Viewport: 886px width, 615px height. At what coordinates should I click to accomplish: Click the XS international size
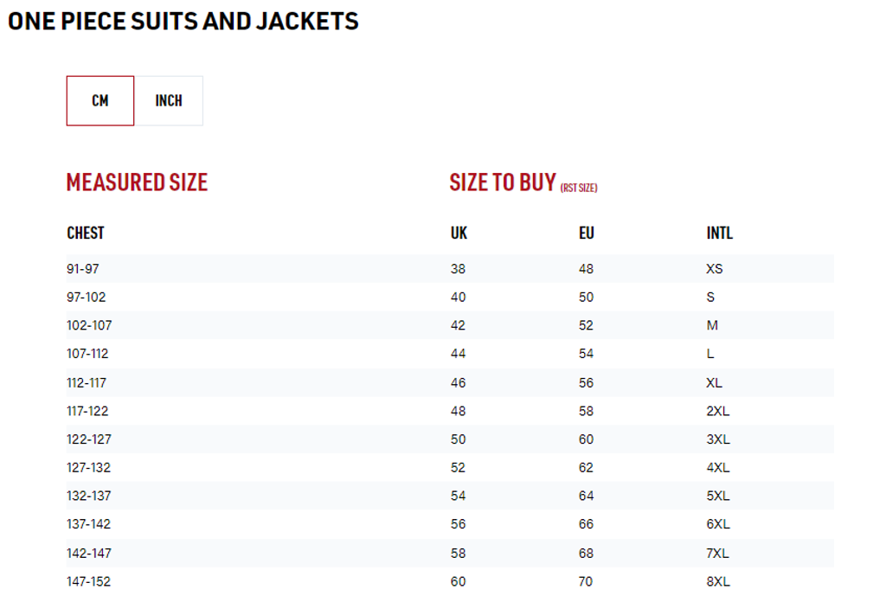(715, 269)
